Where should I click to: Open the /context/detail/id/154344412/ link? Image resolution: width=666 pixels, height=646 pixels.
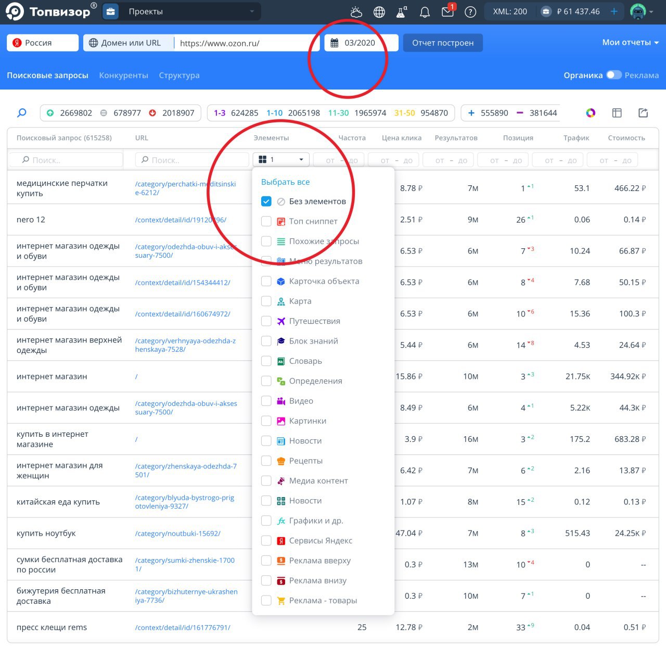pos(183,283)
